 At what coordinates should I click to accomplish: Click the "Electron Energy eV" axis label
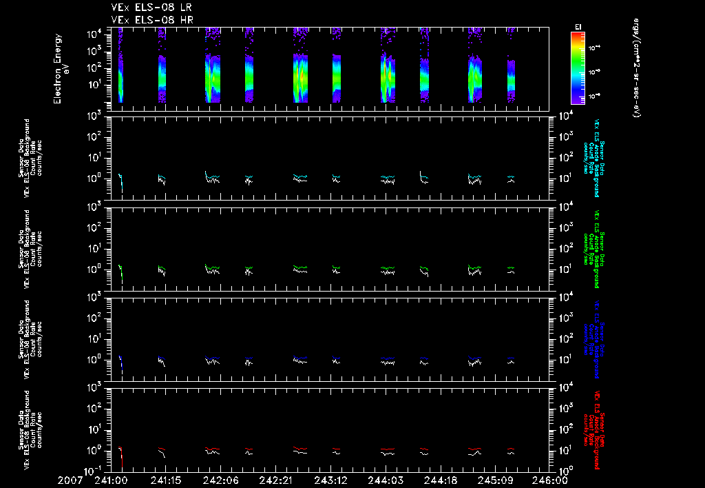[61, 69]
